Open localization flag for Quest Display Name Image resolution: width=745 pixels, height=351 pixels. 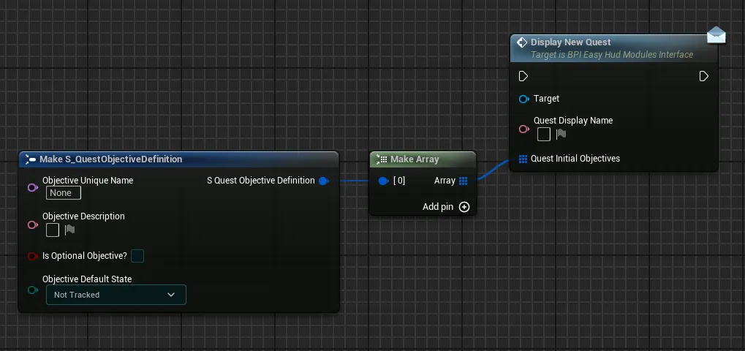point(561,135)
